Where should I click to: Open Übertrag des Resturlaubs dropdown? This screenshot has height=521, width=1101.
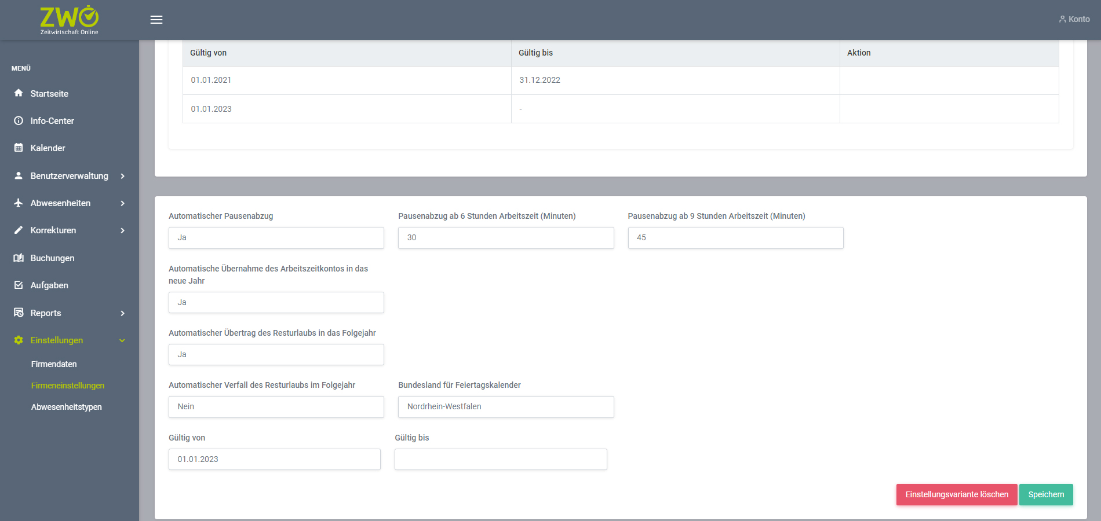(x=276, y=354)
